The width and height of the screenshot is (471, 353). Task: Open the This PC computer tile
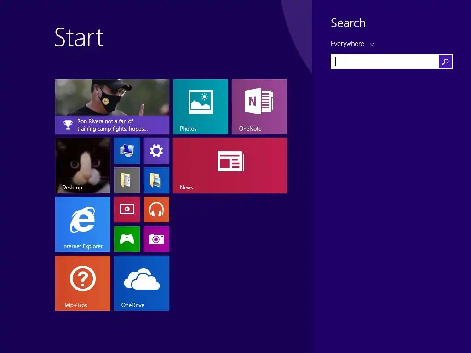tap(127, 151)
